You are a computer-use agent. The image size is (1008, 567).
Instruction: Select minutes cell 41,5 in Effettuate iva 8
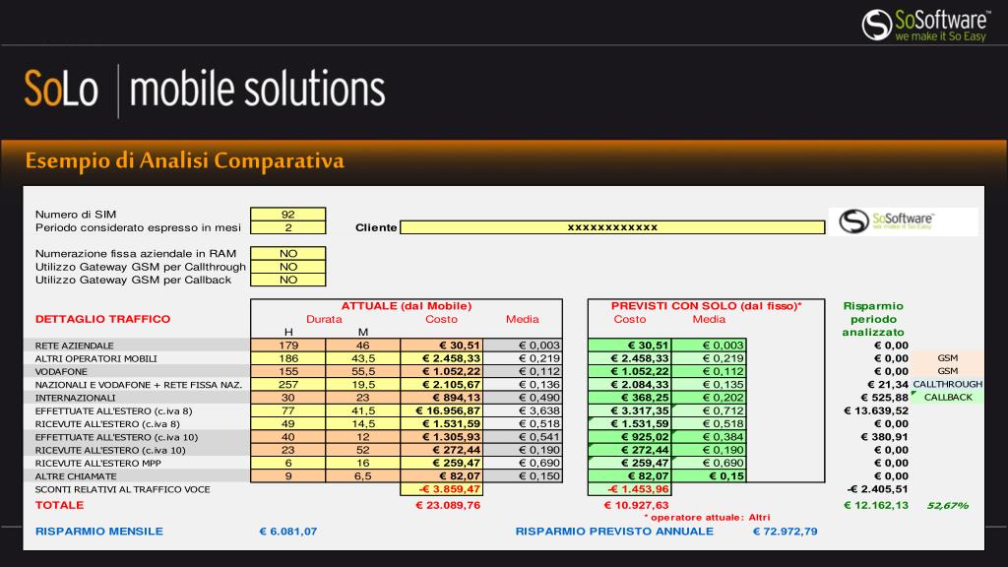(x=362, y=410)
